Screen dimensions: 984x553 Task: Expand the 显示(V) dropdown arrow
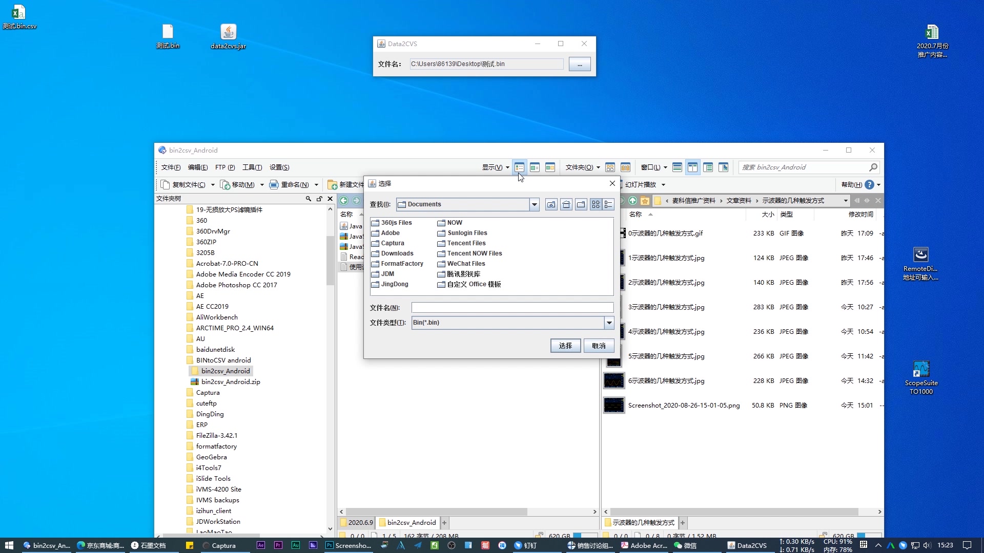(507, 168)
